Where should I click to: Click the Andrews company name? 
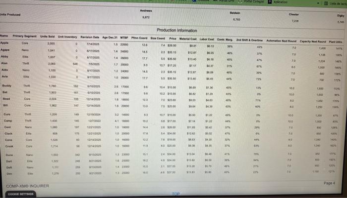coord(146,10)
